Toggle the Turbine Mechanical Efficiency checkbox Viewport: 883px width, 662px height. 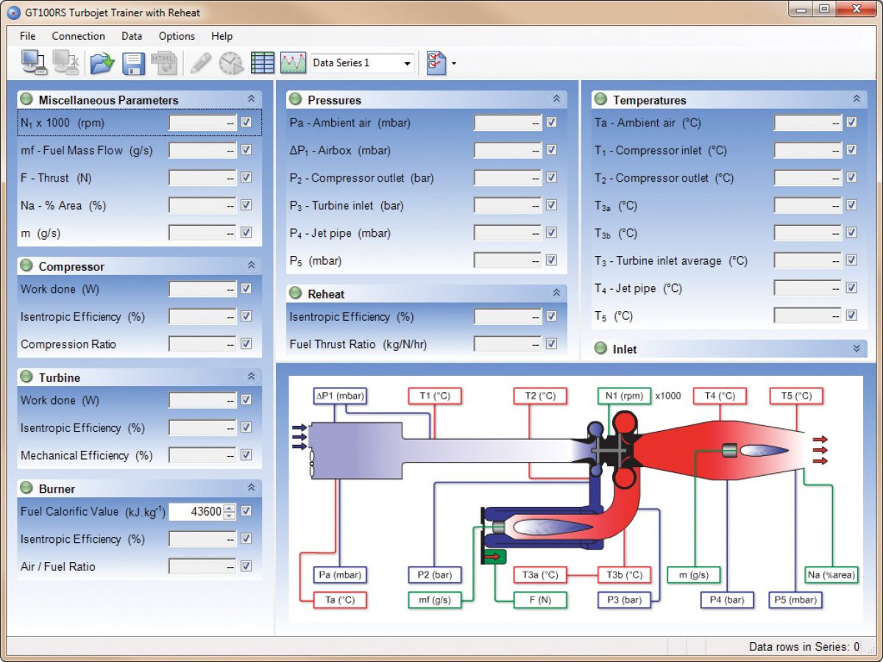point(247,455)
